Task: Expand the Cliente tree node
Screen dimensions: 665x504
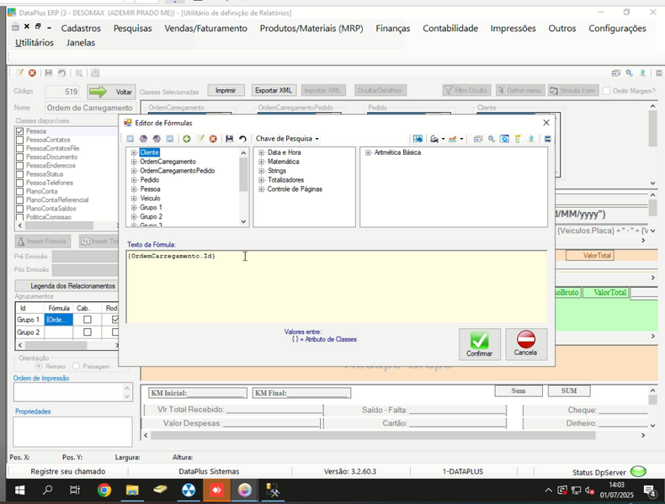Action: 134,152
